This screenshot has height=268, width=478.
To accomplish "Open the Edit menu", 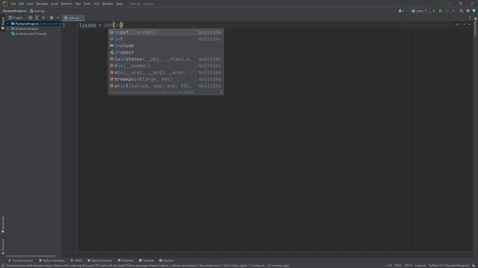I will pyautogui.click(x=22, y=4).
